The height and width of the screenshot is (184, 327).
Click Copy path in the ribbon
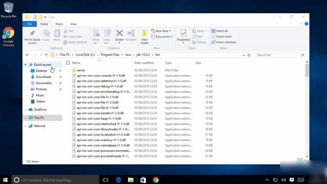tap(73, 36)
